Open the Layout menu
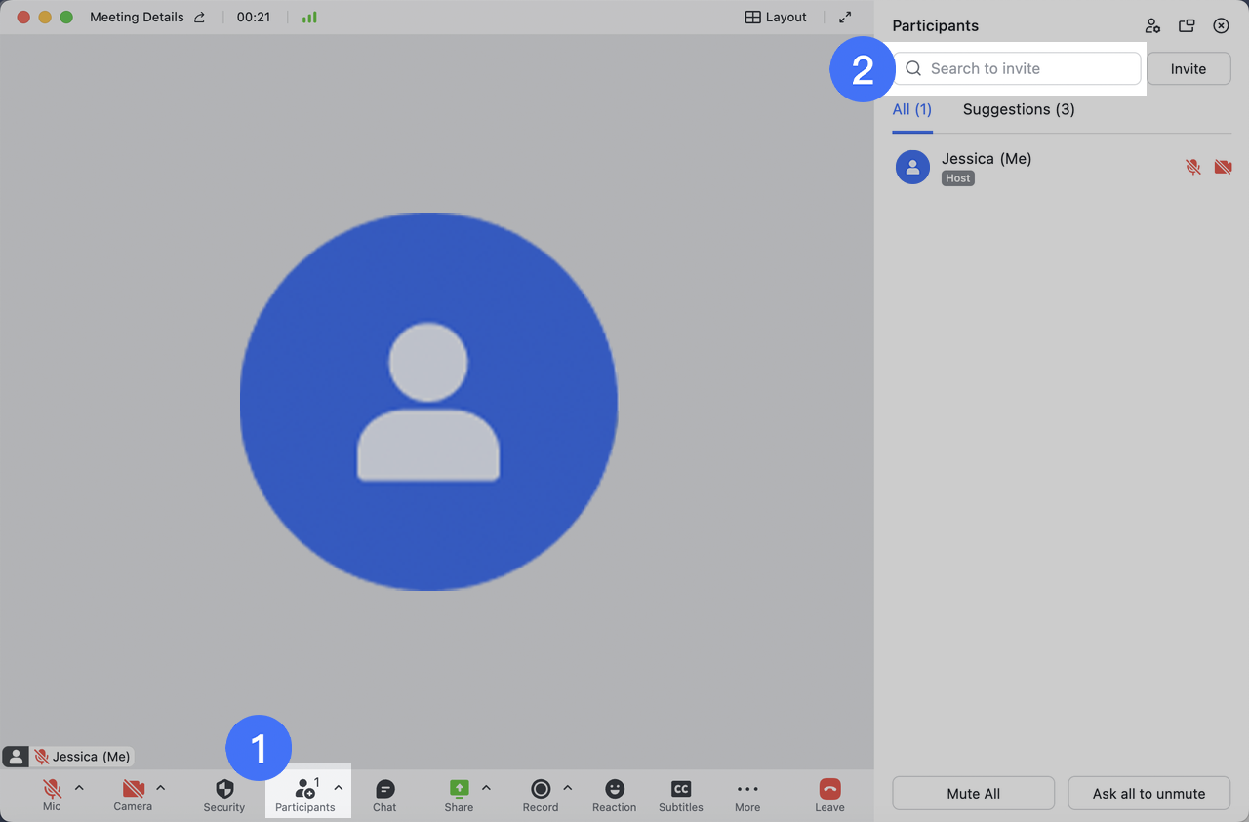 pyautogui.click(x=776, y=17)
